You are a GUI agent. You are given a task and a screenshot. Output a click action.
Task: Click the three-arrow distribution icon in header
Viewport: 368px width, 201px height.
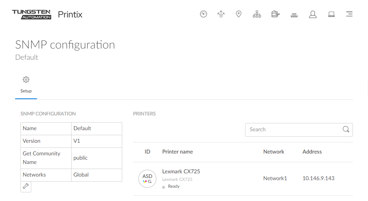[221, 14]
